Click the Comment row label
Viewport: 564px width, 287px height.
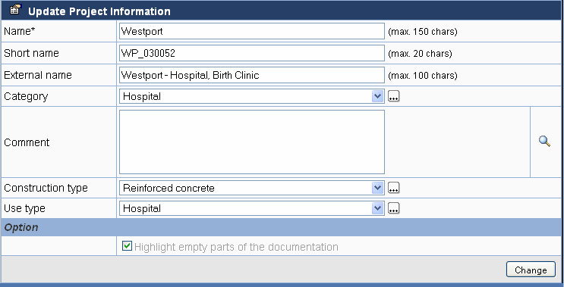(x=27, y=142)
